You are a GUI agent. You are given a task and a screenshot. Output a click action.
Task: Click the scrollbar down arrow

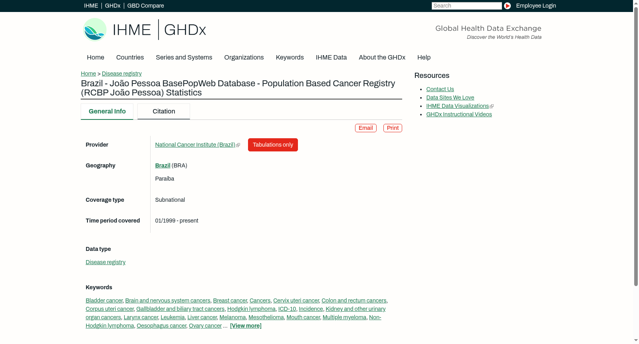click(636, 341)
